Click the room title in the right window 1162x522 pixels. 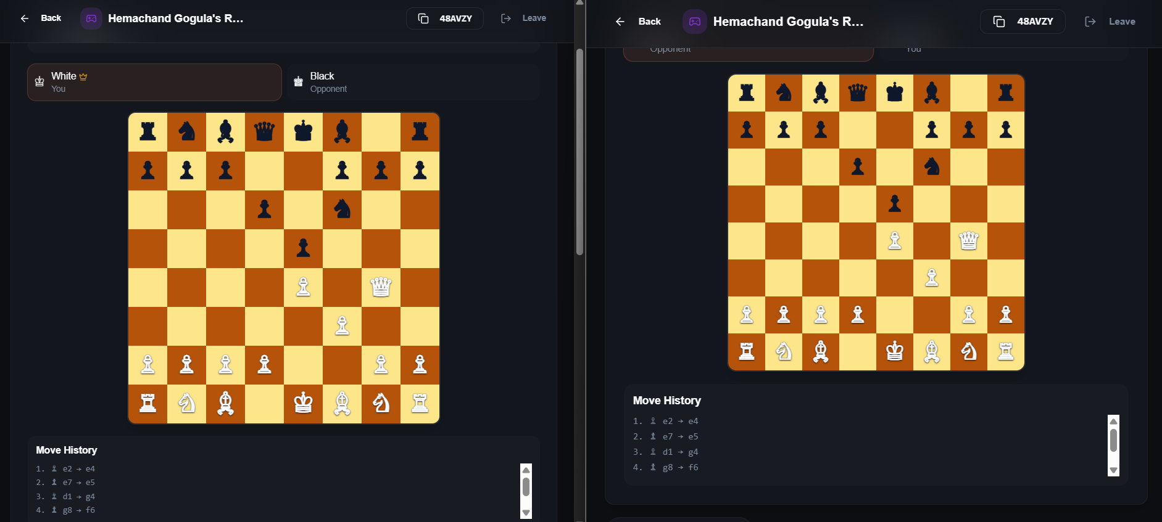788,22
